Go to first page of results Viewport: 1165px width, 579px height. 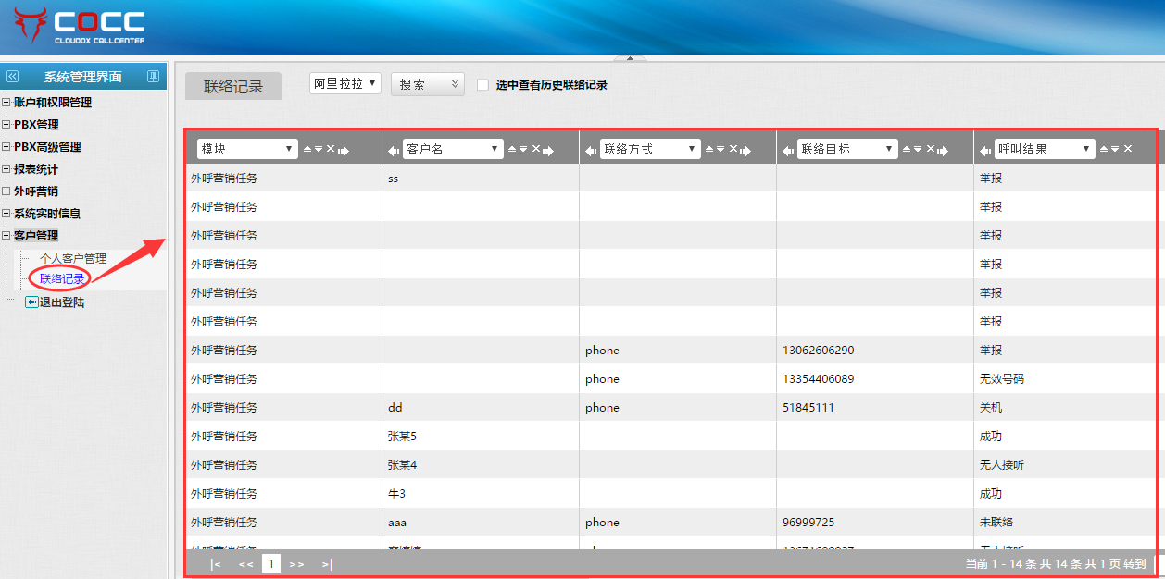(x=216, y=563)
